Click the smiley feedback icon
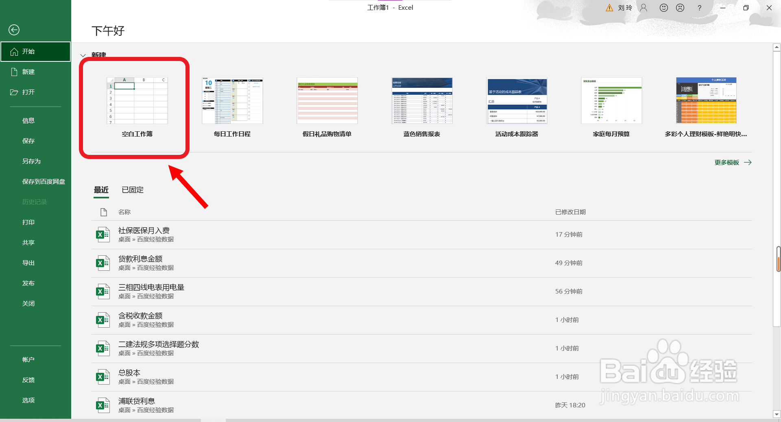This screenshot has height=422, width=781. click(663, 8)
